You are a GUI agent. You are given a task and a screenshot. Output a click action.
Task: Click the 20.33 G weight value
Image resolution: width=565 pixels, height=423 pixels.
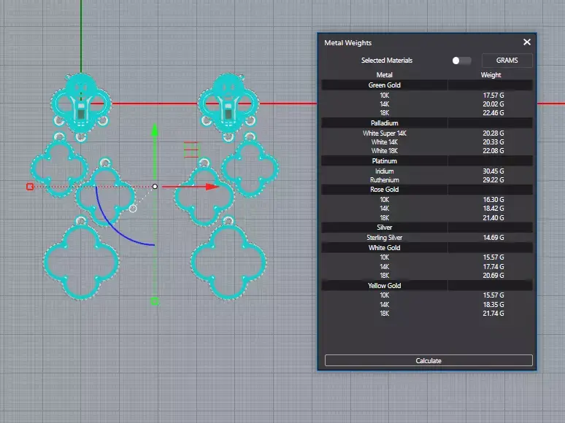click(493, 141)
